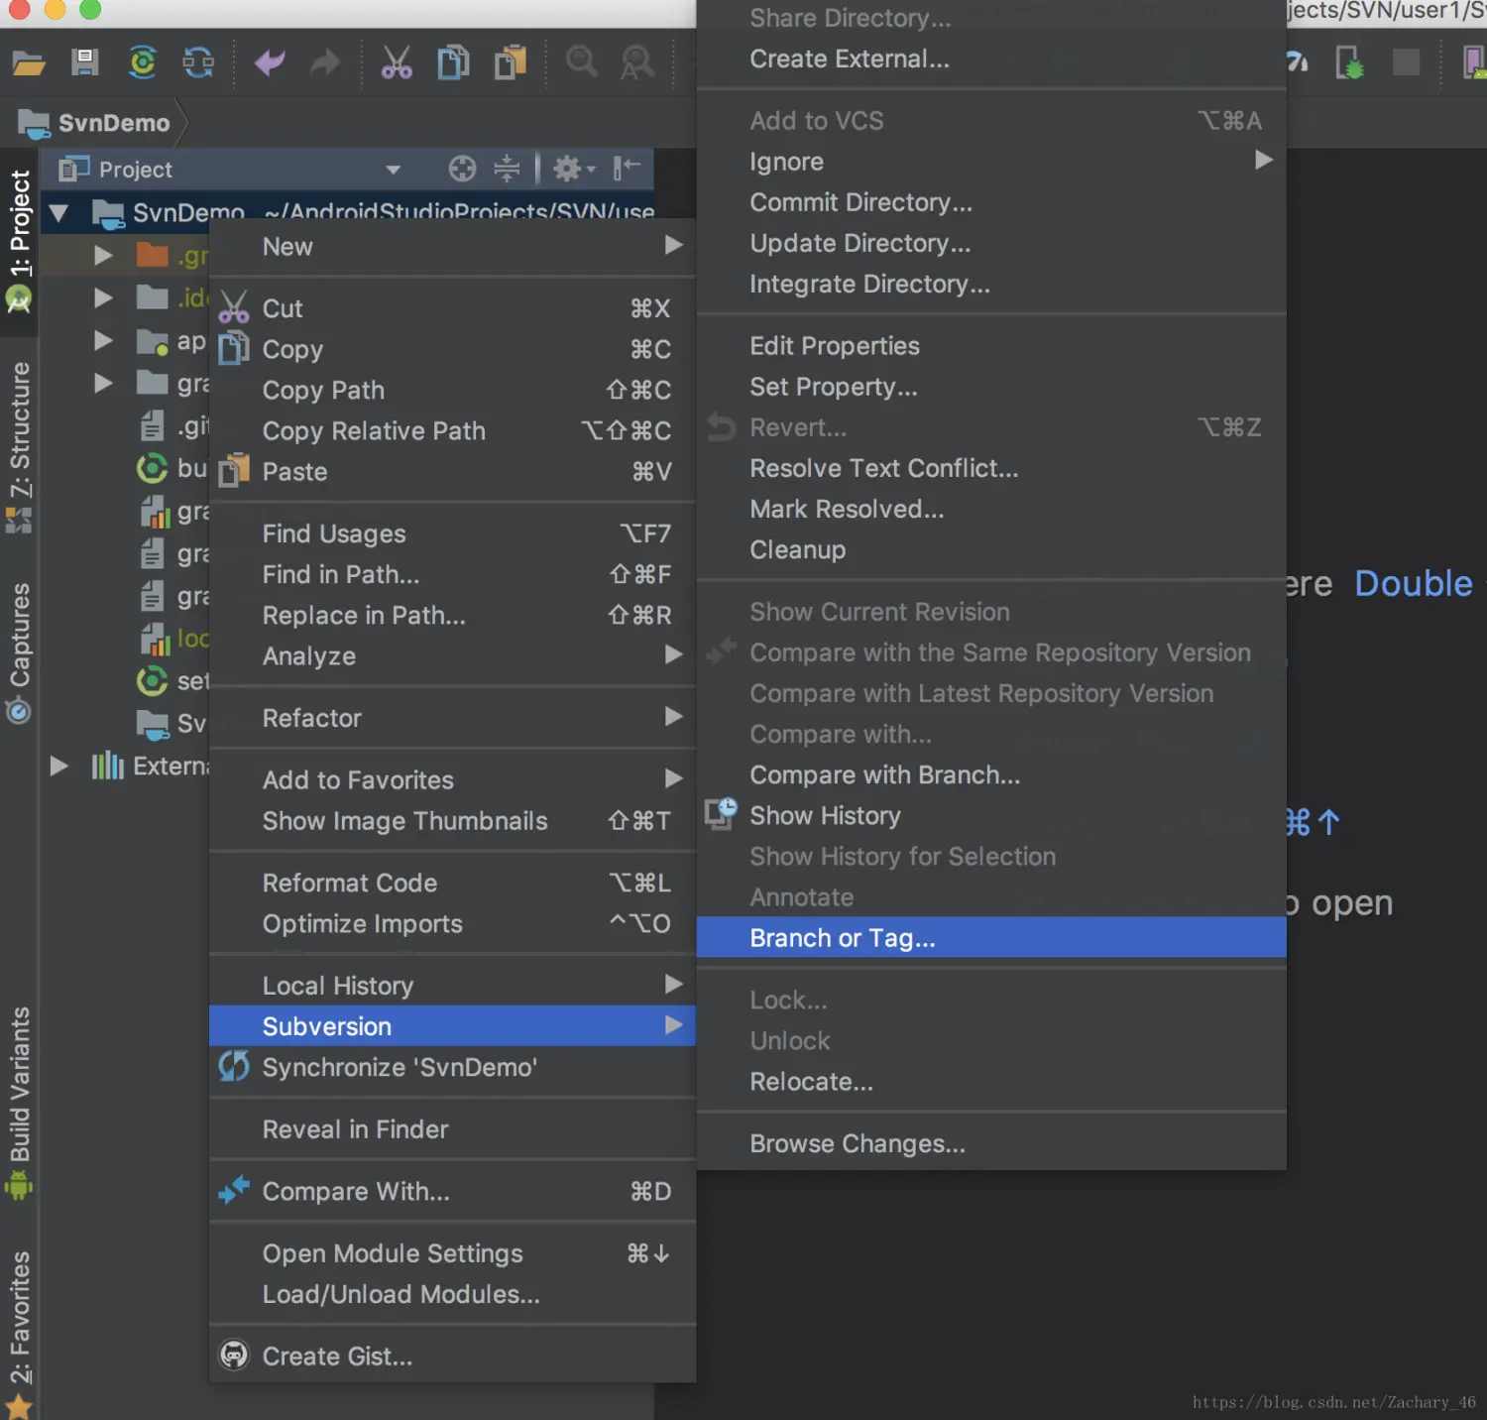The width and height of the screenshot is (1487, 1420).
Task: Click the Copy toolbar icon
Action: tap(453, 62)
